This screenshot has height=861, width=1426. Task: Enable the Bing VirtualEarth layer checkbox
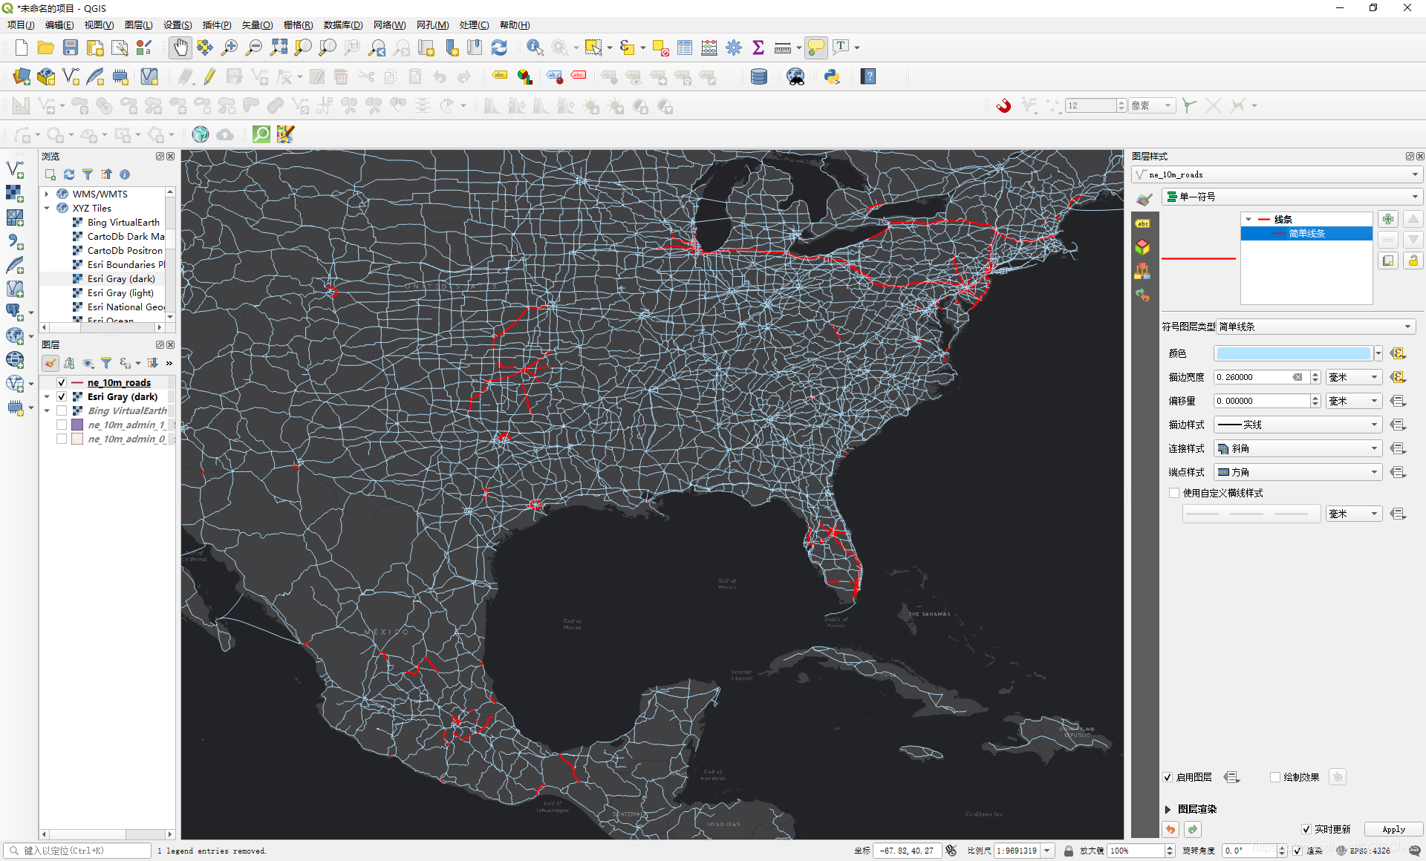(62, 410)
